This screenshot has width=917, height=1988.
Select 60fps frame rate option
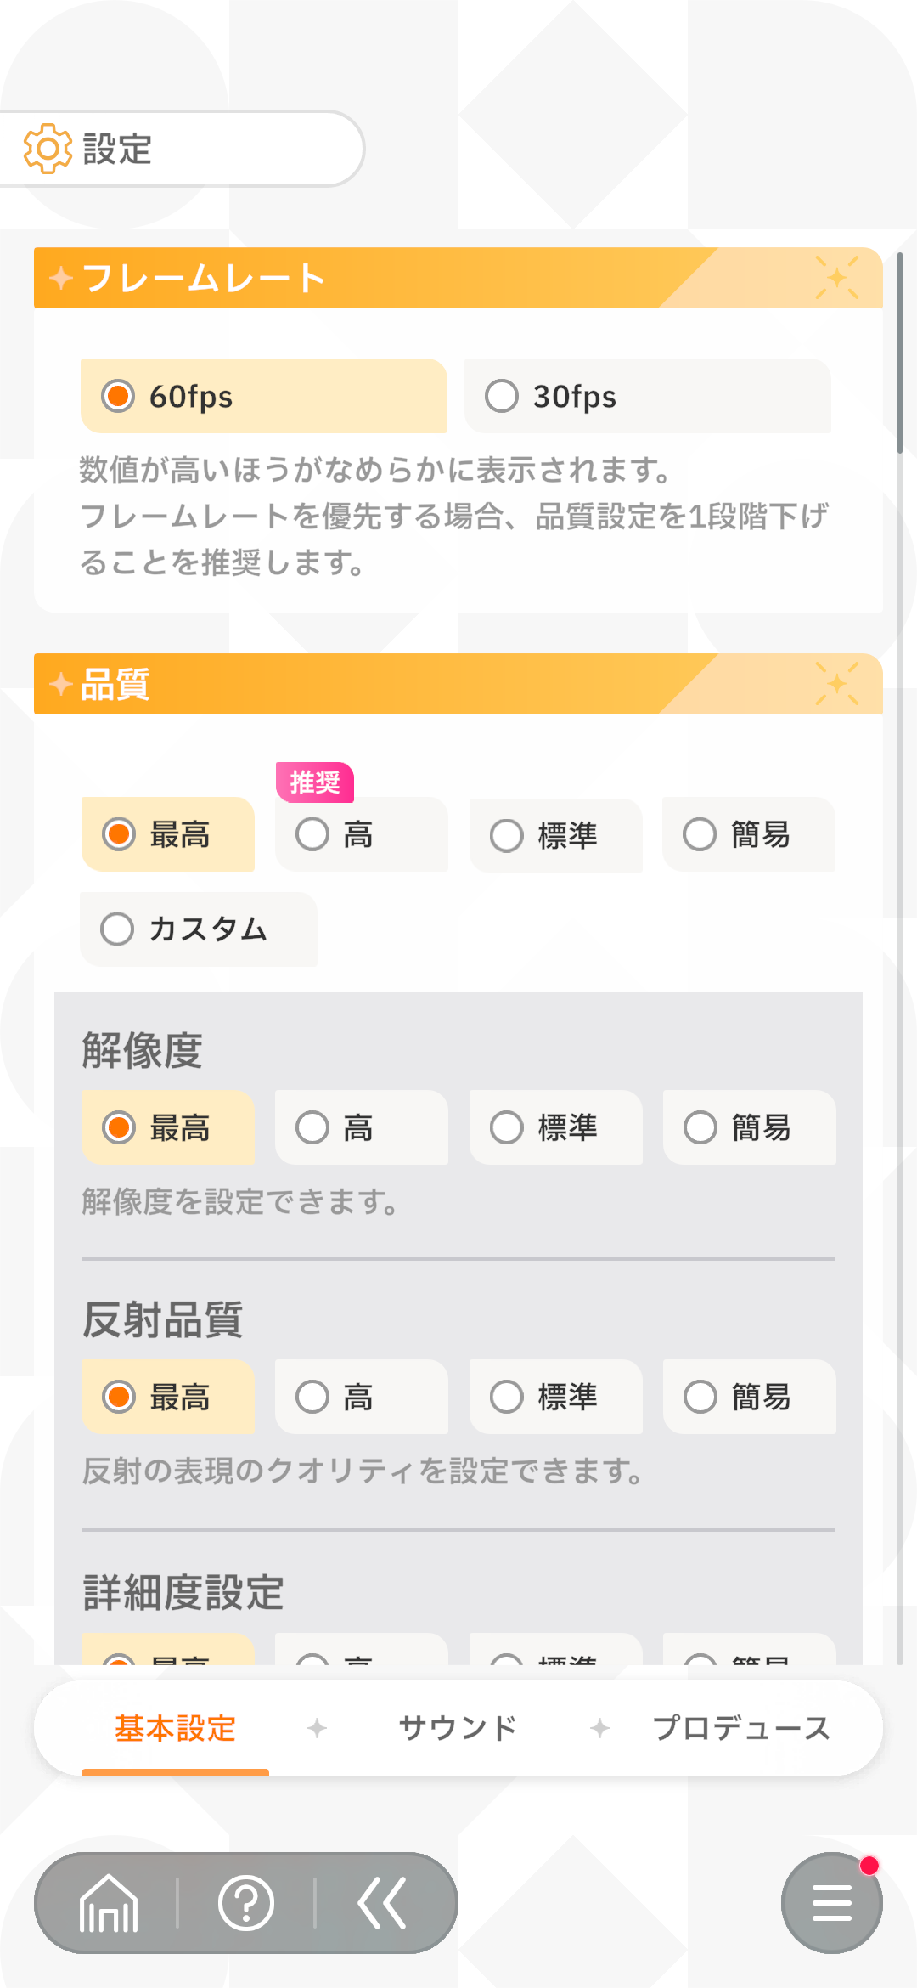coord(263,397)
